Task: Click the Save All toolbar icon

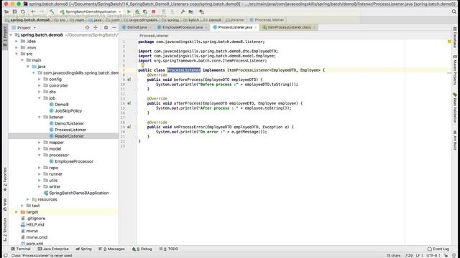Action: 14,11
